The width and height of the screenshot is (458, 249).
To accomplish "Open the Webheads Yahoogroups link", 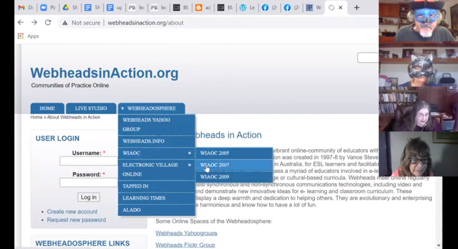I will 186,233.
